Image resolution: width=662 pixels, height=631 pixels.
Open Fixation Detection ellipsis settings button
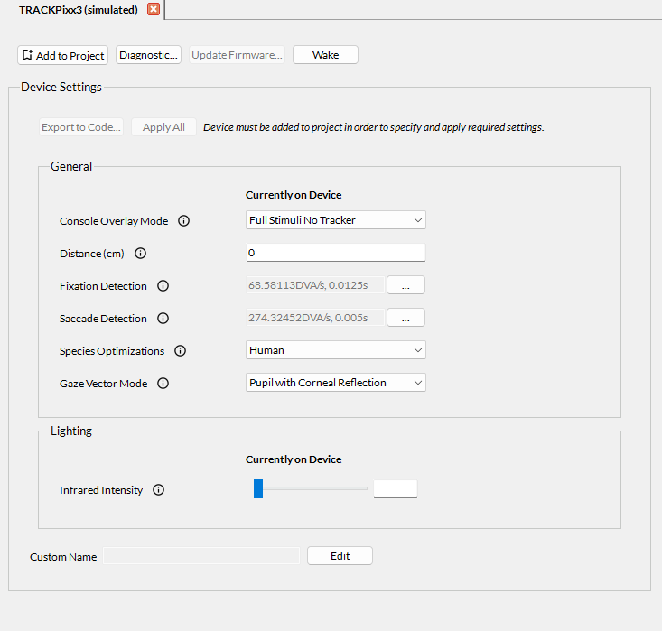pyautogui.click(x=406, y=285)
